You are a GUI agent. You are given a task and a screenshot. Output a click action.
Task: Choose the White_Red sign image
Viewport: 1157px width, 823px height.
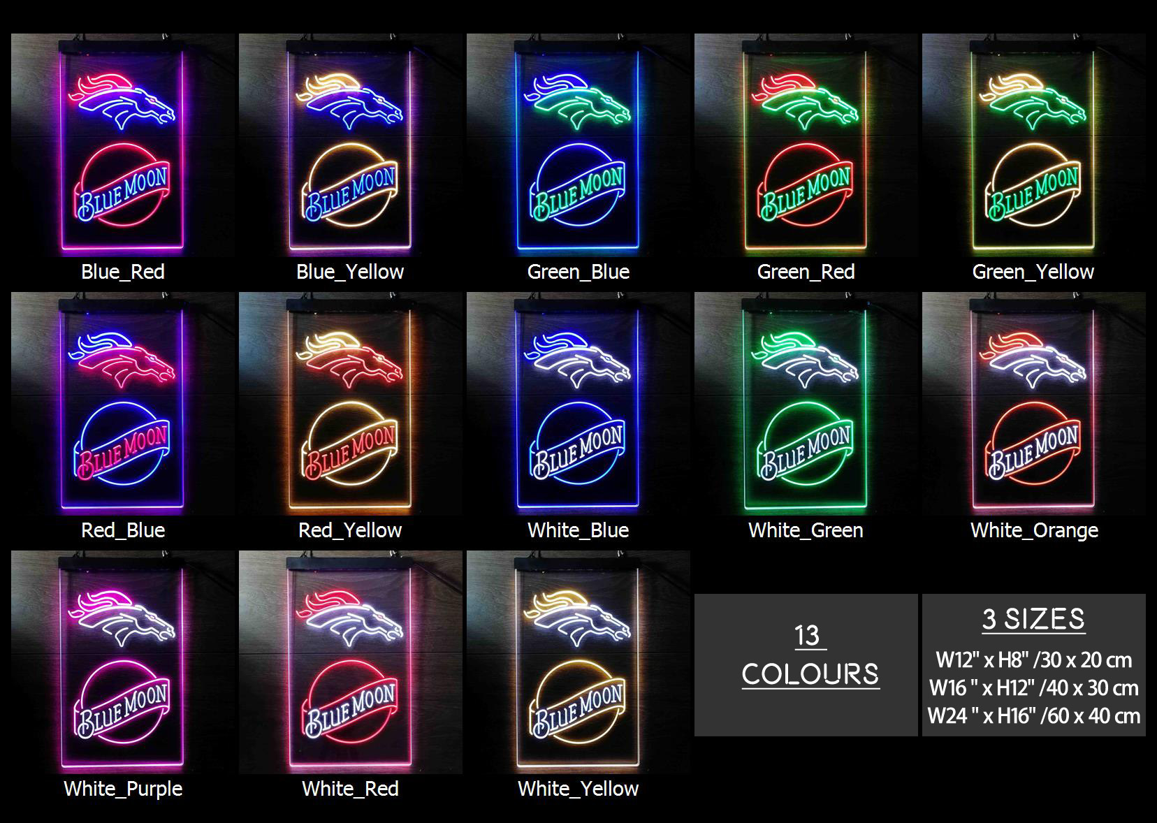[x=351, y=662]
